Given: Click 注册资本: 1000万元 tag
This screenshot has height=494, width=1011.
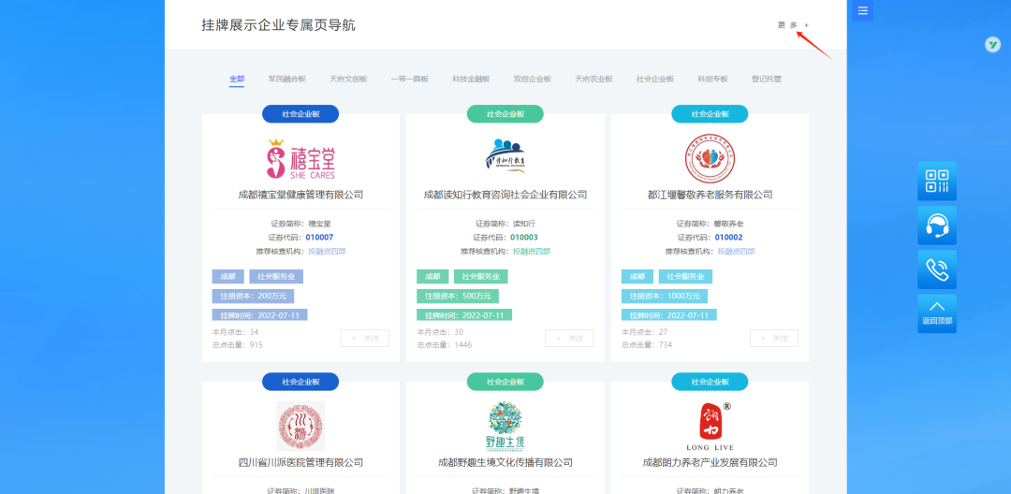Looking at the screenshot, I should click(x=665, y=297).
